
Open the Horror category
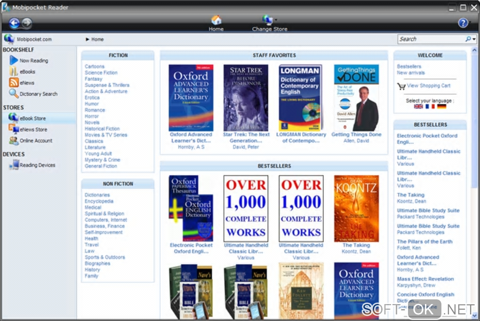point(92,116)
